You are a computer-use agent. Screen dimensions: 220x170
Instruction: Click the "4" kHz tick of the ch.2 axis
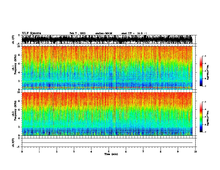pyautogui.click(x=19, y=118)
